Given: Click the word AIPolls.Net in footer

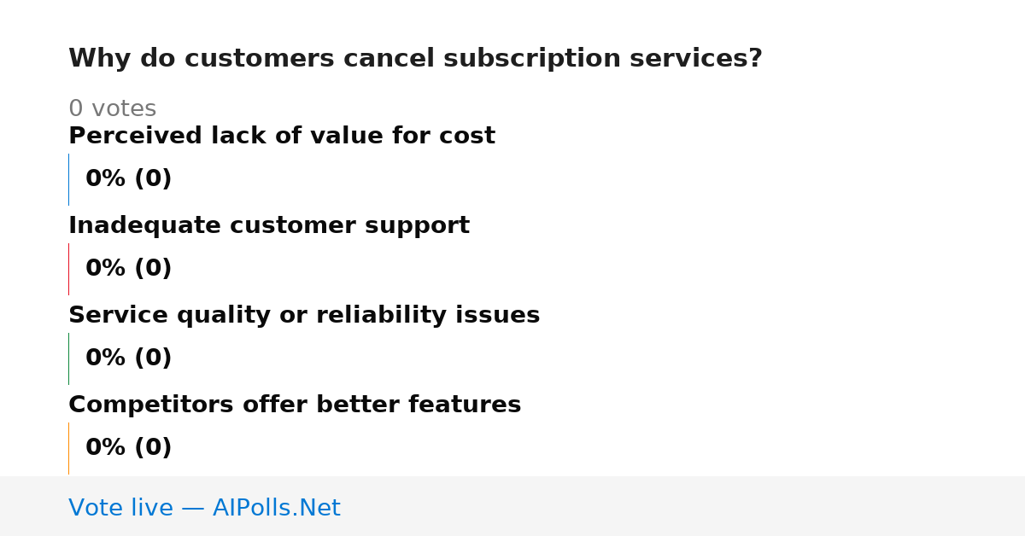Looking at the screenshot, I should [277, 508].
